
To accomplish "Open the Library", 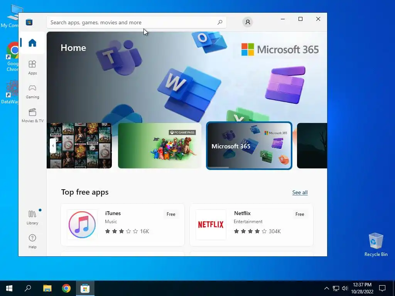I will [x=32, y=217].
